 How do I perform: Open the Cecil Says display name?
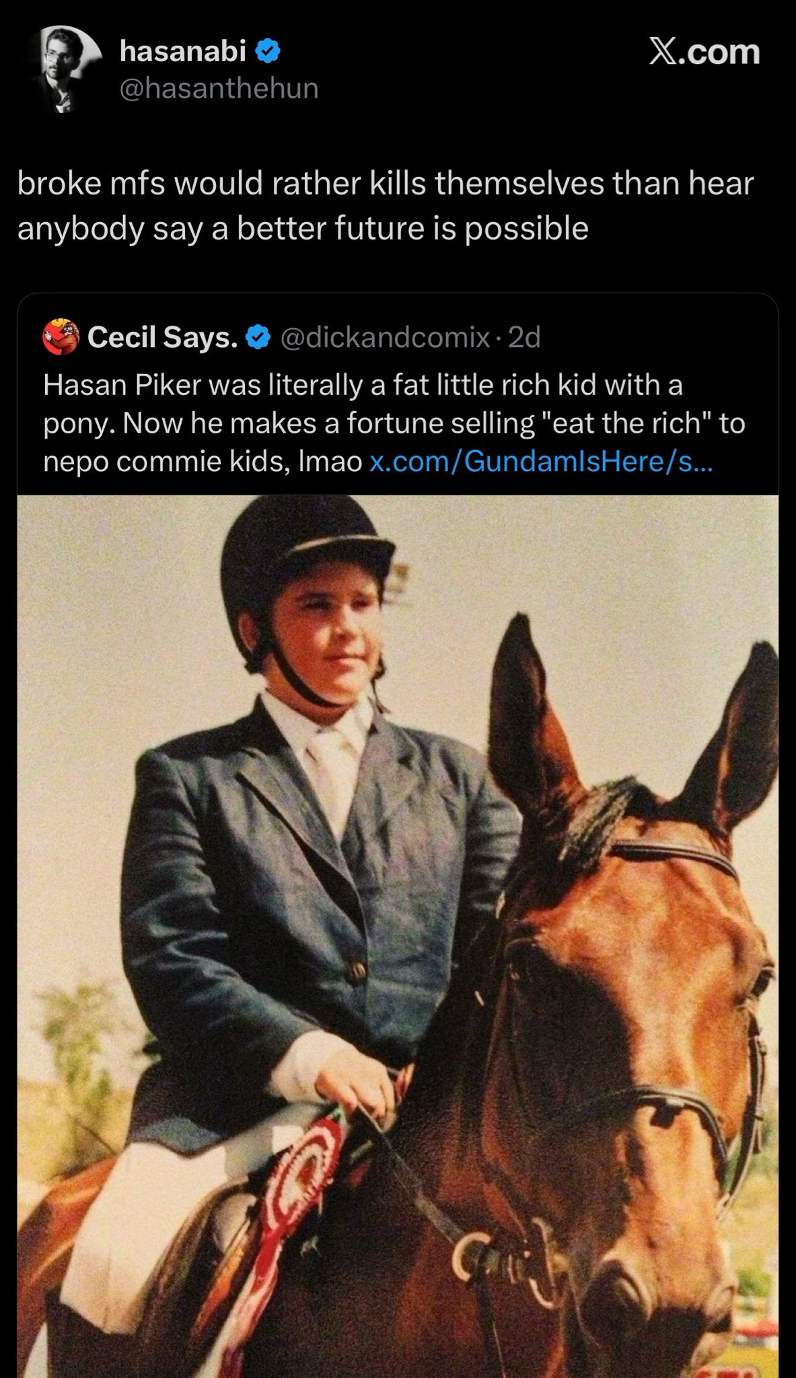coord(164,337)
